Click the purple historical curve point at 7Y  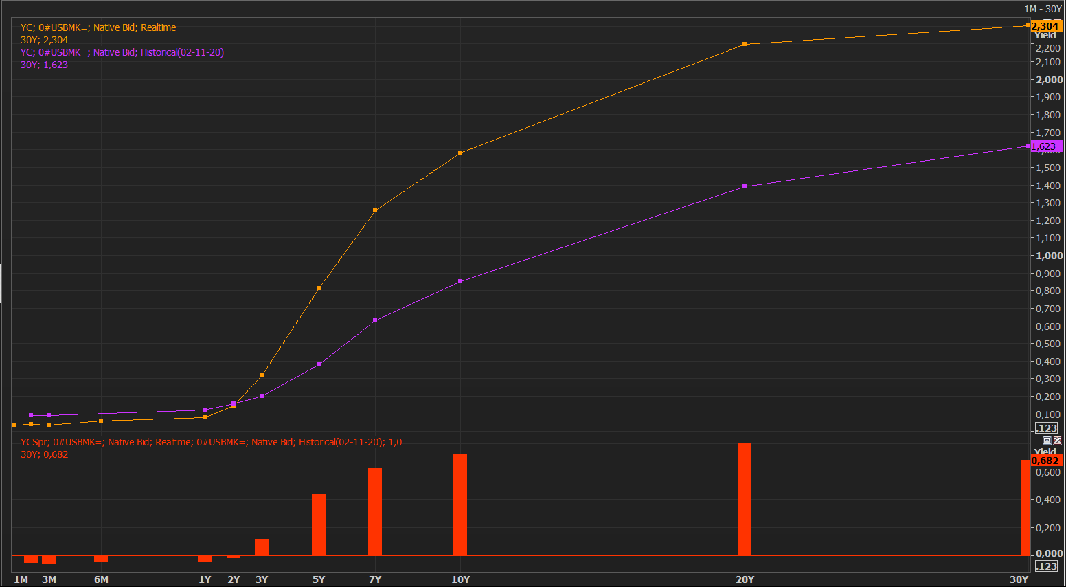375,320
